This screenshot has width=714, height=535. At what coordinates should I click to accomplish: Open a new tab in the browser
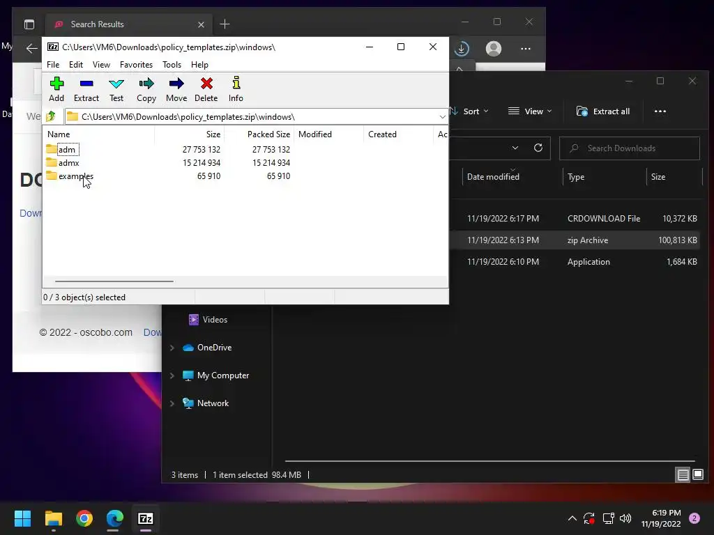pyautogui.click(x=225, y=24)
